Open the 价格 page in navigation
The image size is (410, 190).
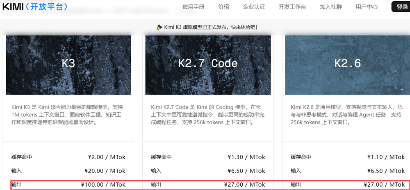click(x=223, y=7)
